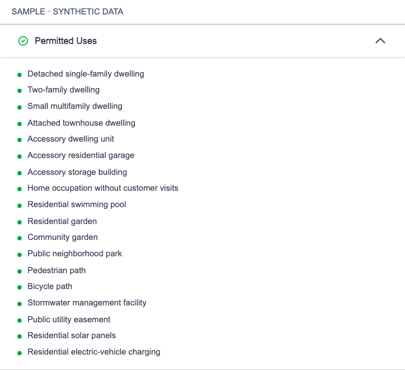Select Home occupation without customer visits
The width and height of the screenshot is (405, 370).
[x=103, y=188]
